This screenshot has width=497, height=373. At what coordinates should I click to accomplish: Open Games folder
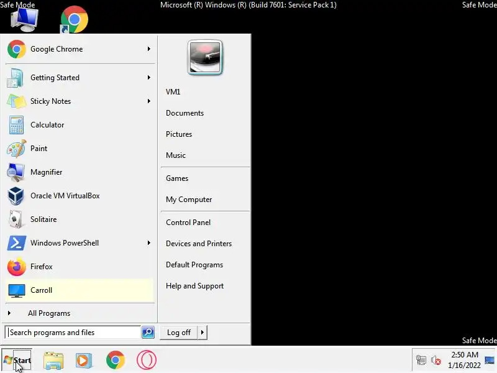[177, 178]
